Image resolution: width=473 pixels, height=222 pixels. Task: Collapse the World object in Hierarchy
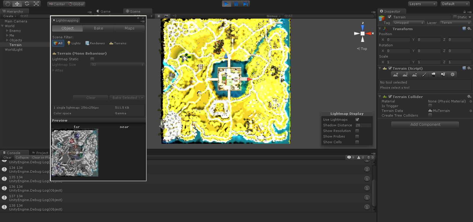click(2, 26)
